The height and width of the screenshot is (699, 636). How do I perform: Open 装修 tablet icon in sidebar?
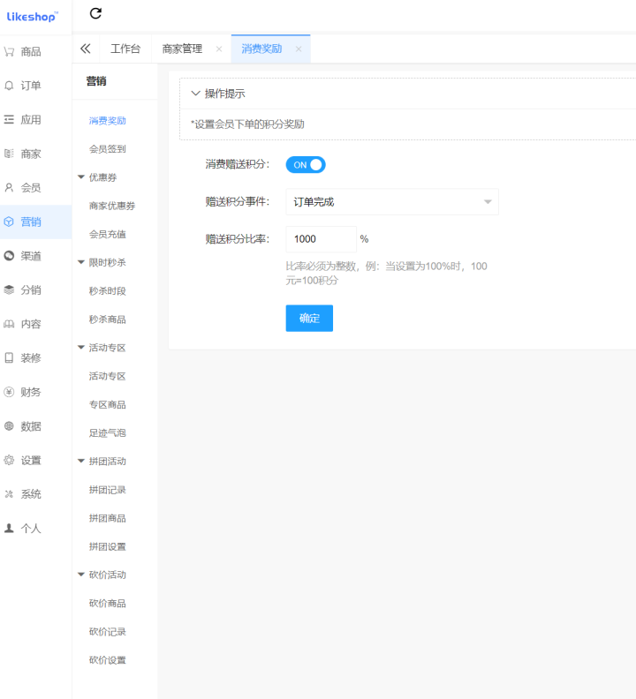click(x=9, y=357)
